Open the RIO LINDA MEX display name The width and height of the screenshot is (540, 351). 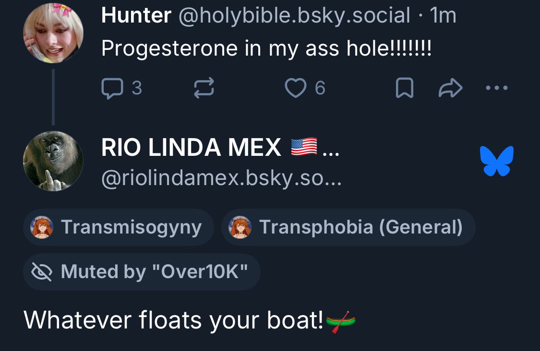[191, 148]
